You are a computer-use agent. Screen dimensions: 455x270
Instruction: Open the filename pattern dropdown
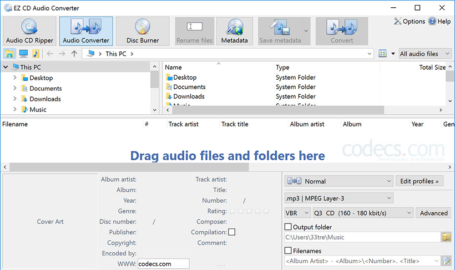tap(436, 261)
